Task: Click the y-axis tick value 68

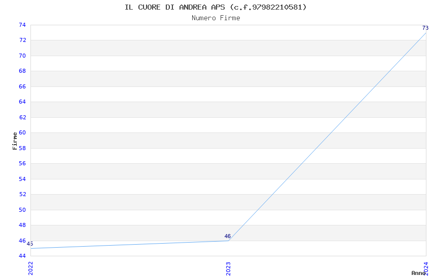Action: tap(22, 71)
